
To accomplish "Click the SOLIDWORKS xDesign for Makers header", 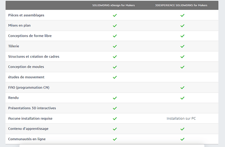I will pyautogui.click(x=113, y=5).
